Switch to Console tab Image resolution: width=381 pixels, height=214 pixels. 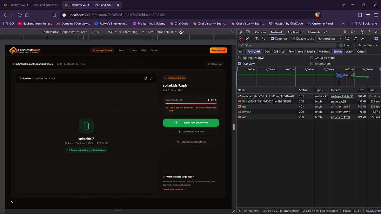click(x=260, y=32)
